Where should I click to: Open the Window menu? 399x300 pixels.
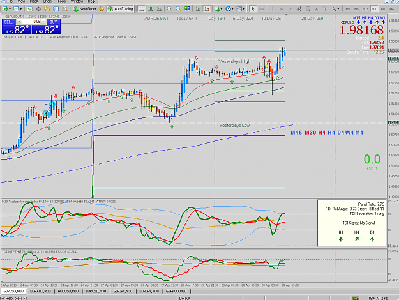(77, 1)
